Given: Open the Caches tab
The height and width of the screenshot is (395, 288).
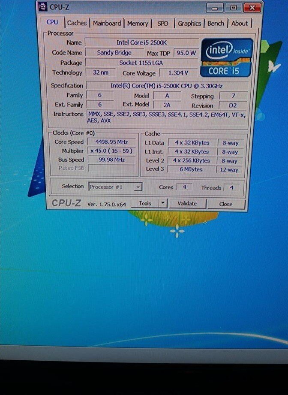Looking at the screenshot, I should 77,23.
